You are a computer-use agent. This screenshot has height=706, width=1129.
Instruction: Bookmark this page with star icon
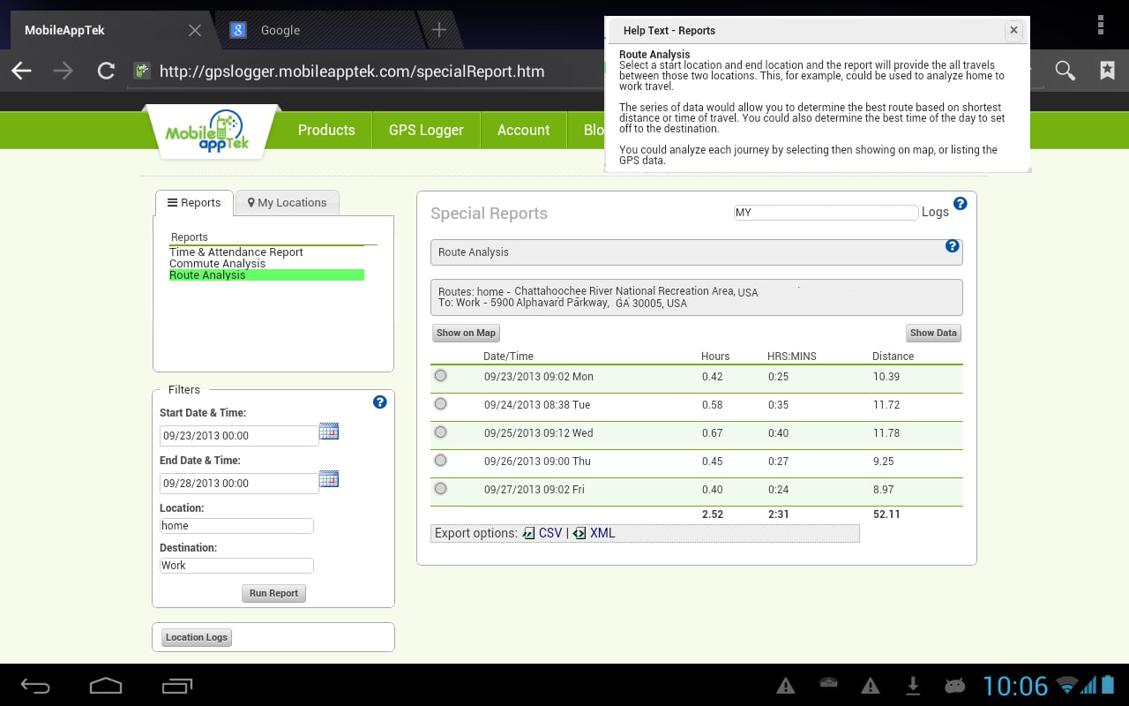click(x=1107, y=71)
